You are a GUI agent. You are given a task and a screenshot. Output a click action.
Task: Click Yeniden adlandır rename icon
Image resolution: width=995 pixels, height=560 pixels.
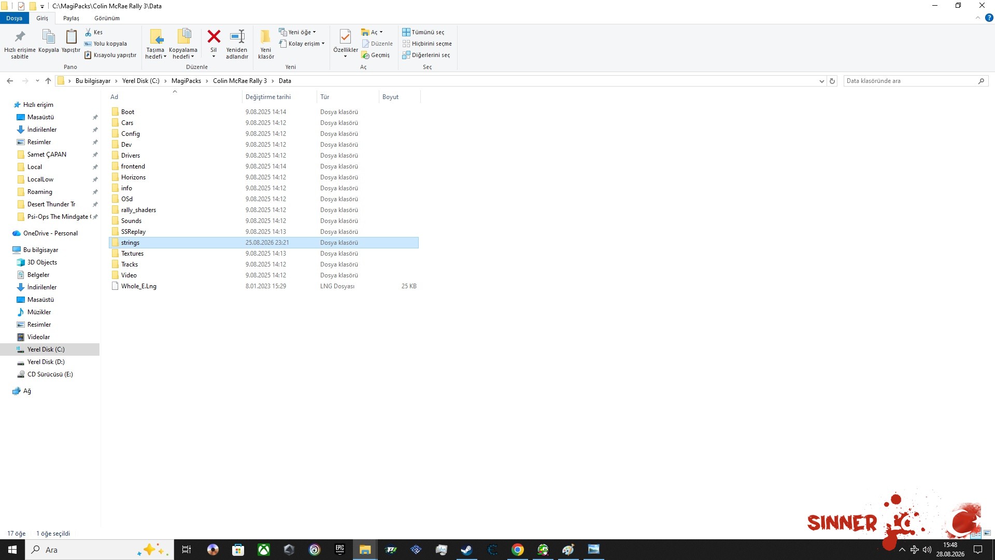pyautogui.click(x=237, y=37)
